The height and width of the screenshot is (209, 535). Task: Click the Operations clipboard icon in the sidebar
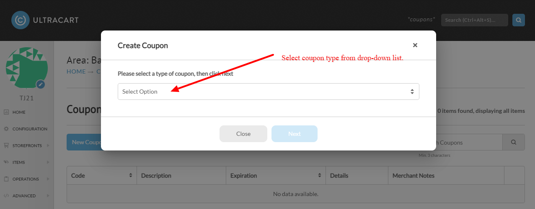pos(6,179)
